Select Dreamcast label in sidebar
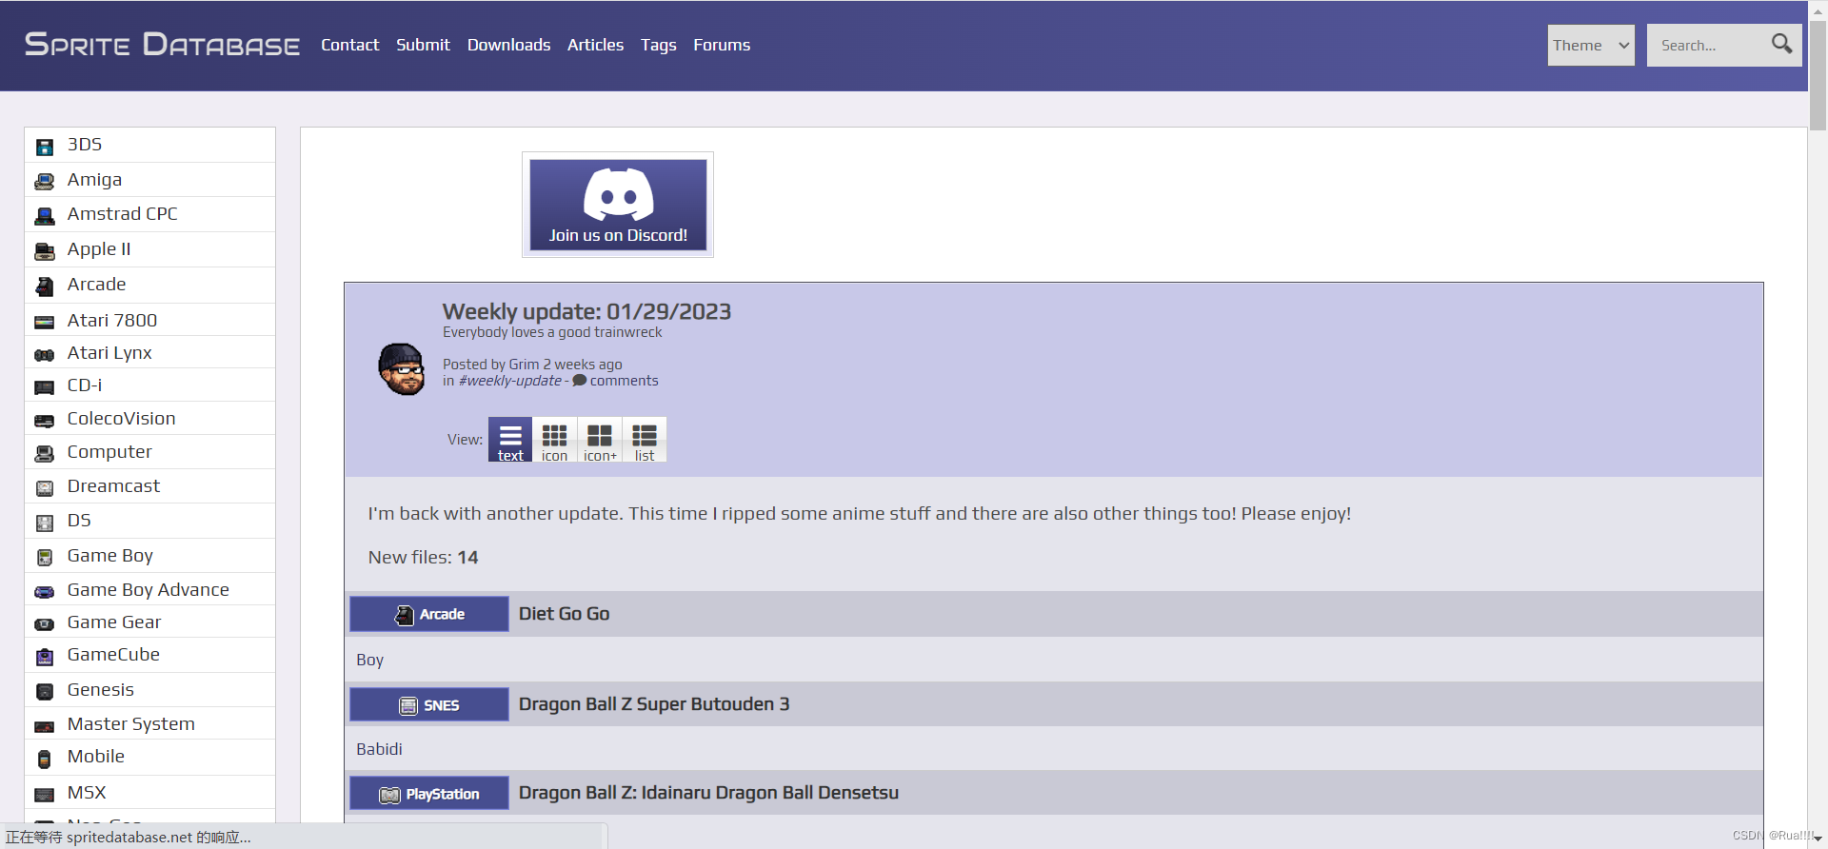The height and width of the screenshot is (849, 1828). (113, 486)
